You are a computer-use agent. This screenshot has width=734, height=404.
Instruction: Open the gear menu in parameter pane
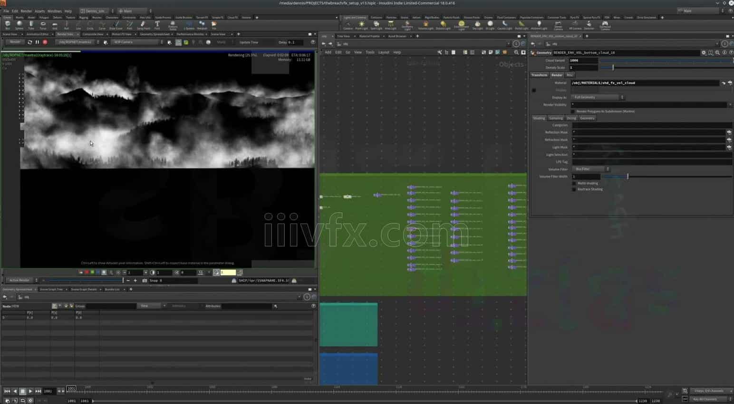704,53
